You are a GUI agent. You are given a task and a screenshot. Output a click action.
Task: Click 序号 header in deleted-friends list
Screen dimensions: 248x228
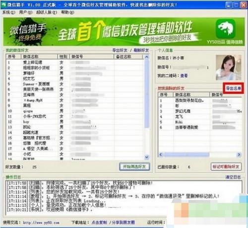(x=166, y=95)
